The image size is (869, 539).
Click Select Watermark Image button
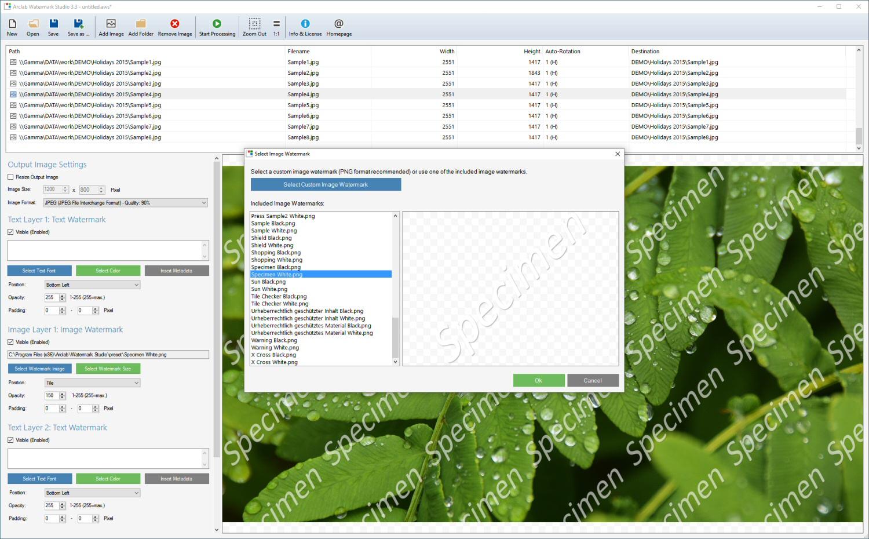pos(39,369)
